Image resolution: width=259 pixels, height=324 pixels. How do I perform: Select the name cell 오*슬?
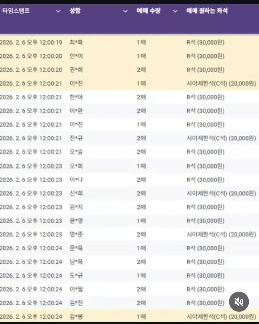tap(76, 152)
